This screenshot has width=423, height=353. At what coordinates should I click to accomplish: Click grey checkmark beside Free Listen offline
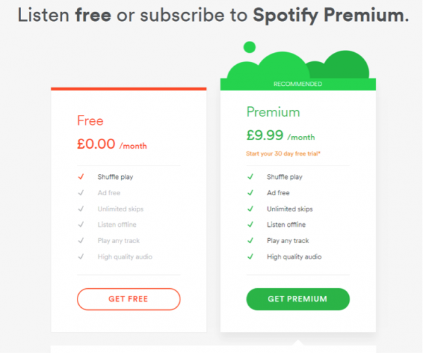[81, 225]
